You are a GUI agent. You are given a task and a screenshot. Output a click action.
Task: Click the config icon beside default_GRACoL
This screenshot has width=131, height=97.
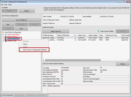pos(6,36)
